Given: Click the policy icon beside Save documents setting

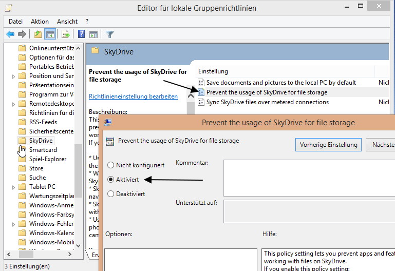Looking at the screenshot, I should (201, 83).
